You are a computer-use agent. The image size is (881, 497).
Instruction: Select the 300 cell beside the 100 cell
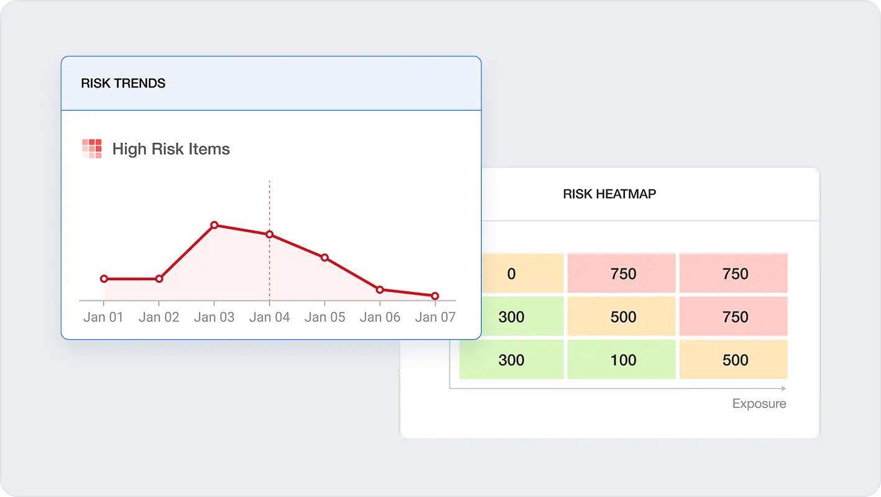click(x=511, y=359)
